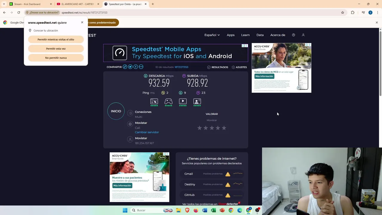Screen dimensions: 382x215
Task: Switch to the EL AMERICANO 4KT YouTube tab
Action: (78, 4)
